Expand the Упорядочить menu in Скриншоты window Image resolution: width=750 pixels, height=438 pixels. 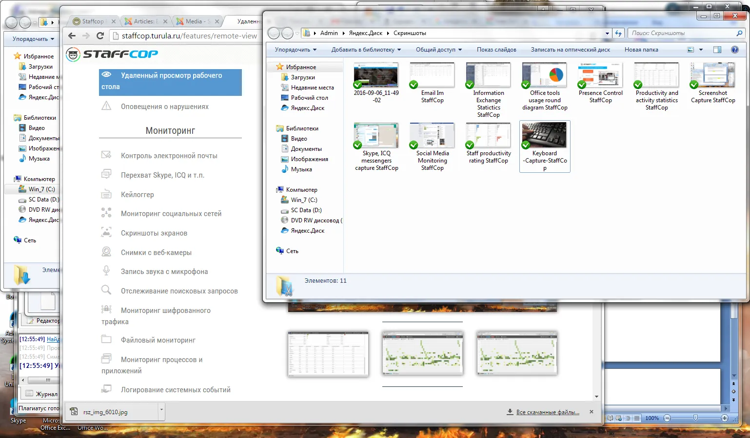pyautogui.click(x=296, y=50)
